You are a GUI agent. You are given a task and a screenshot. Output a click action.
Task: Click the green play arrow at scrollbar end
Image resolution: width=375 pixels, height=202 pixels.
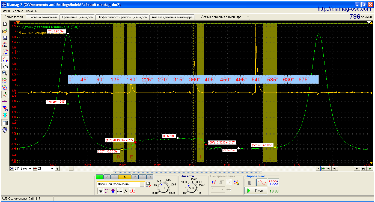[370, 169]
